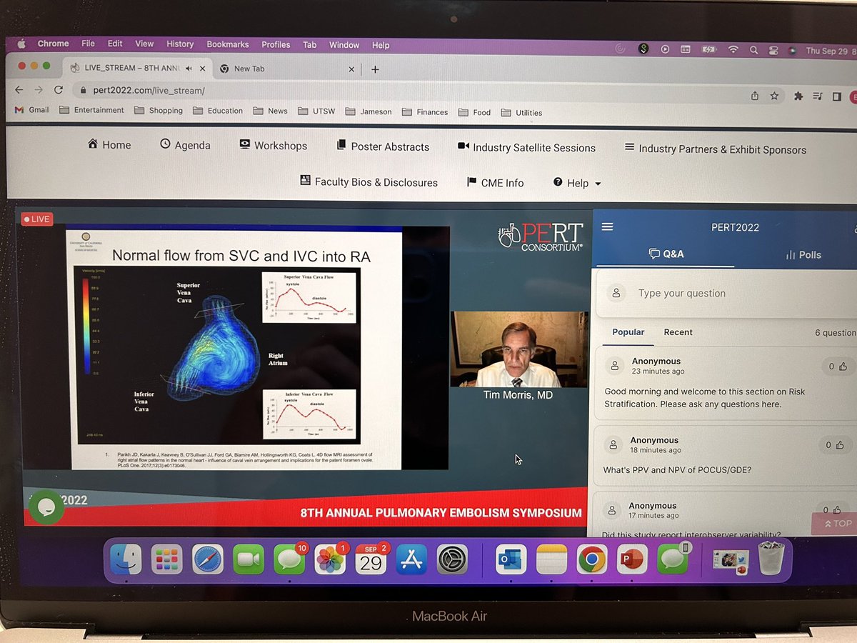Close the New Tab tab

coord(351,69)
